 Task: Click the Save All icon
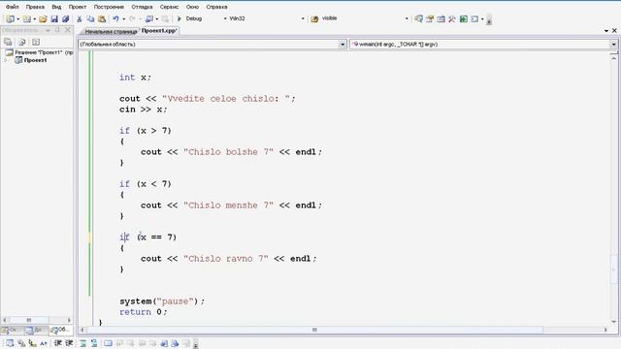point(65,18)
